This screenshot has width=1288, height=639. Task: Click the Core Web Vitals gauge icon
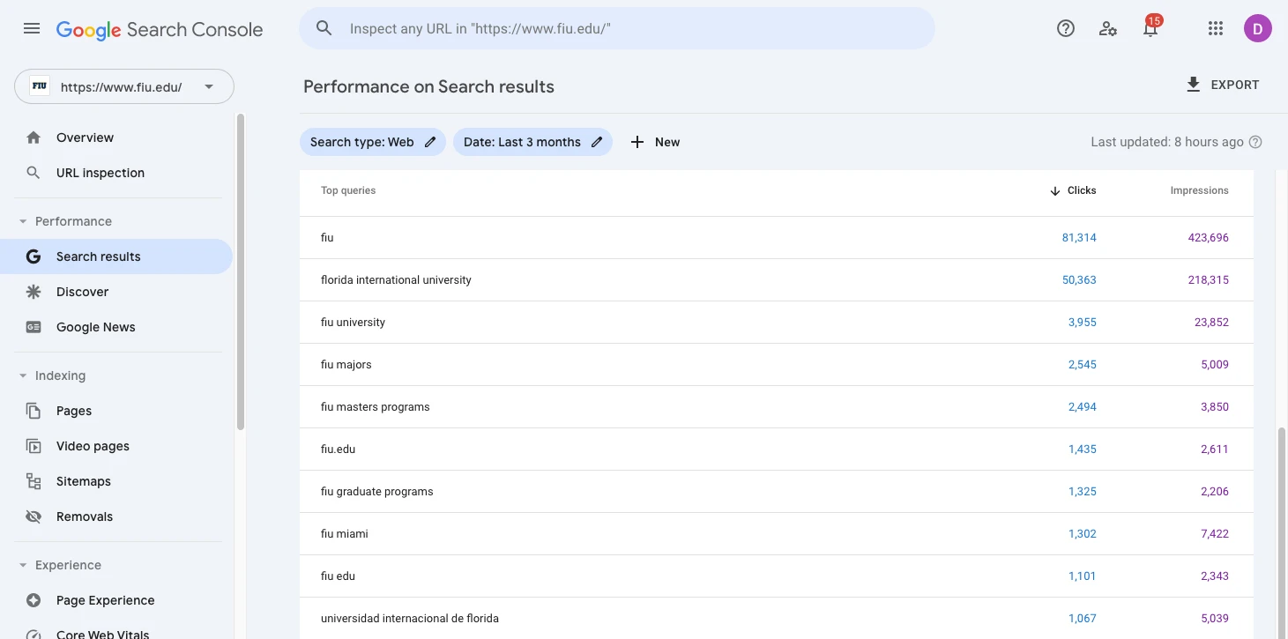coord(34,634)
